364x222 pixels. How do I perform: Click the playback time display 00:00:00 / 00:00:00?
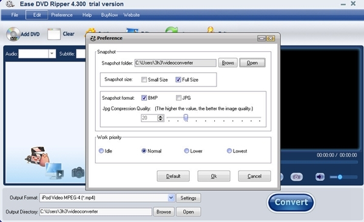click(337, 155)
